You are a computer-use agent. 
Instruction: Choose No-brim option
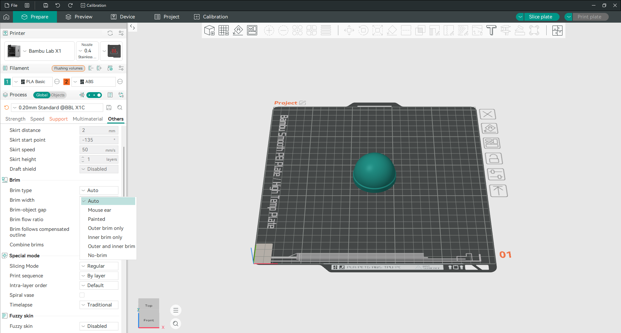pyautogui.click(x=108, y=255)
